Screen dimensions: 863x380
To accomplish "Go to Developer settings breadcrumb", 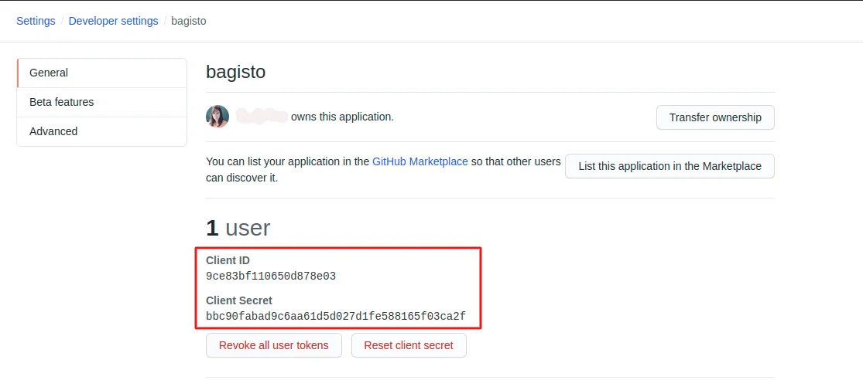I will [113, 21].
